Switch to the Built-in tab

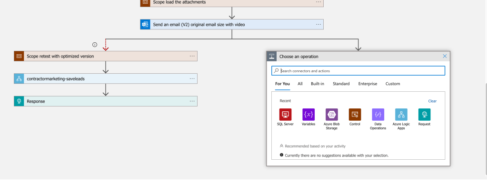[x=318, y=84]
